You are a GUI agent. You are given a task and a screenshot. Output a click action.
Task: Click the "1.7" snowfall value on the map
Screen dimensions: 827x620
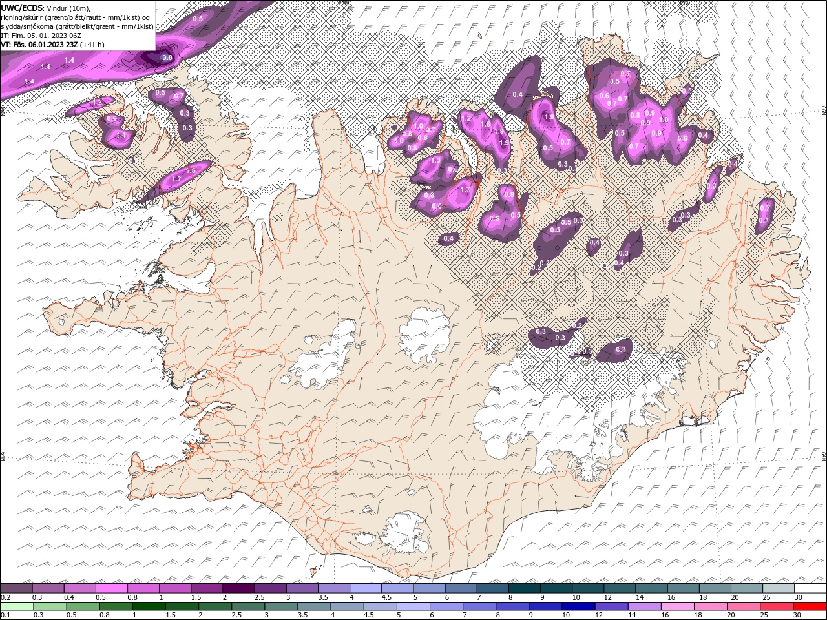(176, 179)
